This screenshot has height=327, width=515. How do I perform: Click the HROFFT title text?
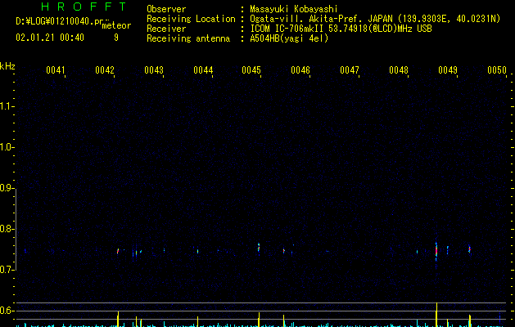click(84, 7)
